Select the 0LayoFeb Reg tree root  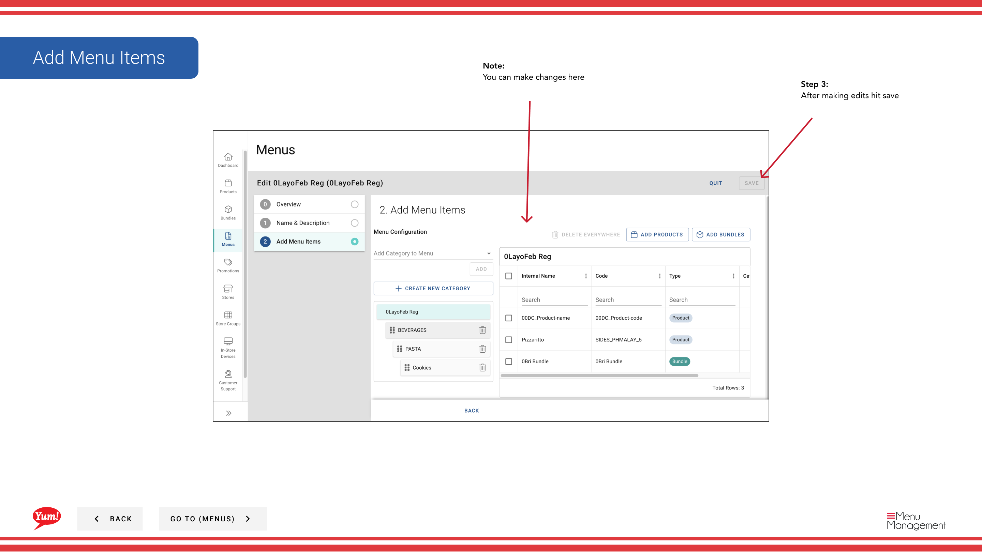click(x=433, y=312)
